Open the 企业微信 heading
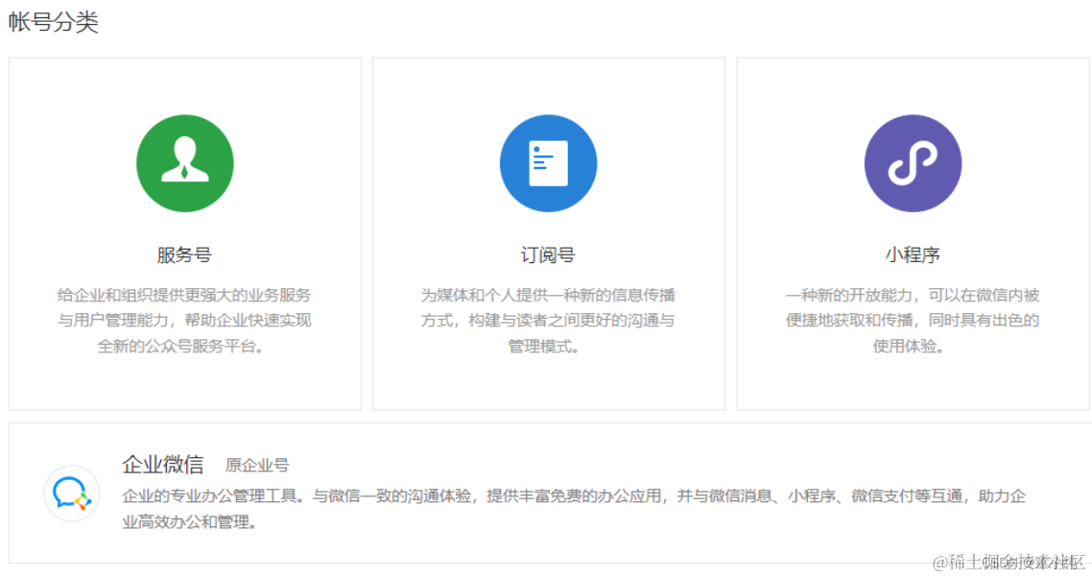The height and width of the screenshot is (578, 1092). coord(163,464)
